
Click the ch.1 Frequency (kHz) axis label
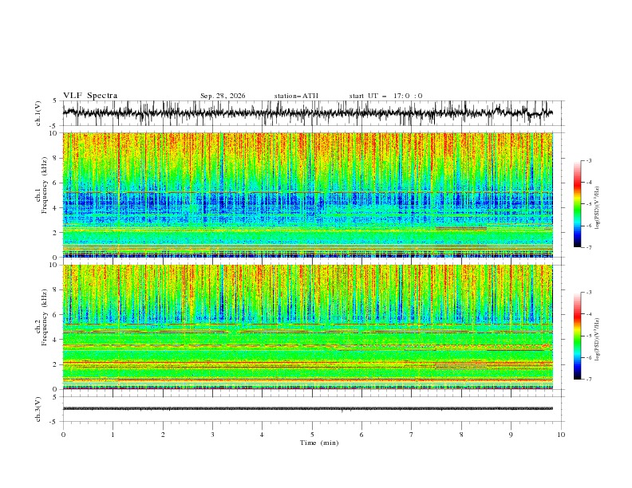(x=41, y=195)
